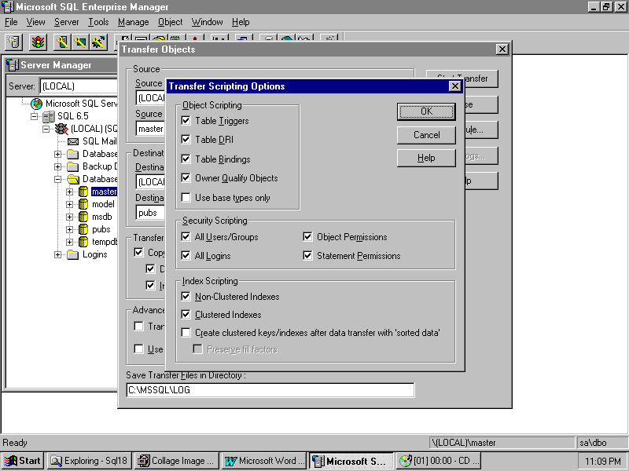The image size is (629, 471).
Task: Open the Tools menu
Action: pos(98,22)
